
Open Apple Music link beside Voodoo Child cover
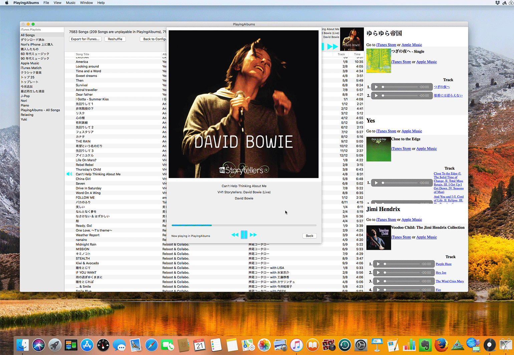pos(427,237)
